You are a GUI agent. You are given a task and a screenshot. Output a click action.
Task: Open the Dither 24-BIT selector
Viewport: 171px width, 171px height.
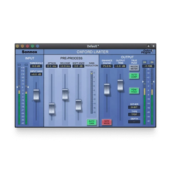pyautogui.click(x=134, y=107)
